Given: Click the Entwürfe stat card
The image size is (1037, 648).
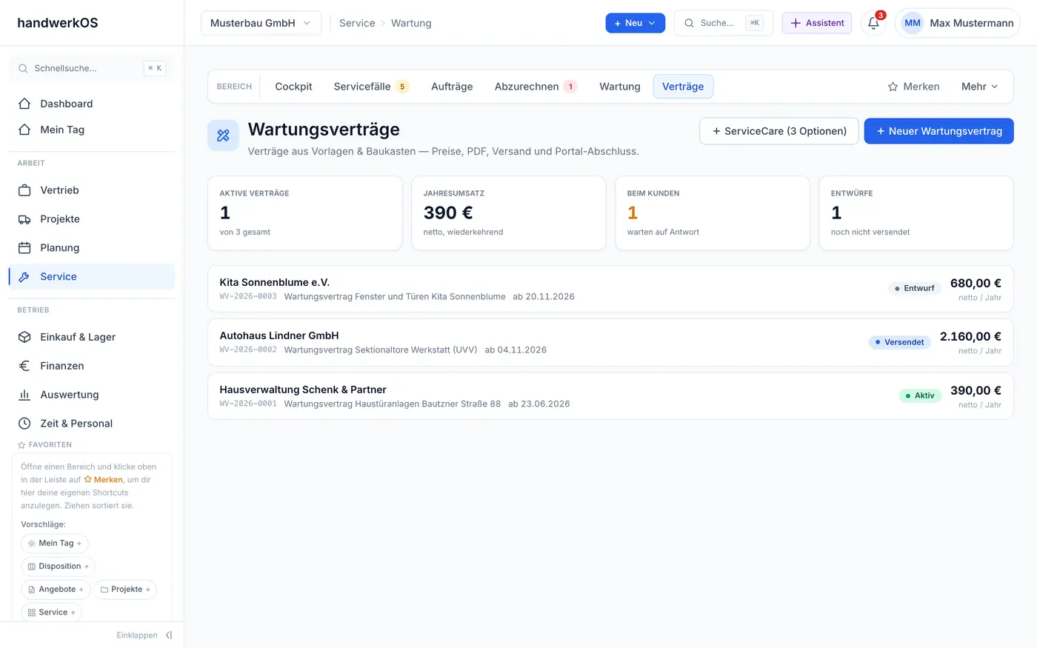Looking at the screenshot, I should [x=916, y=213].
